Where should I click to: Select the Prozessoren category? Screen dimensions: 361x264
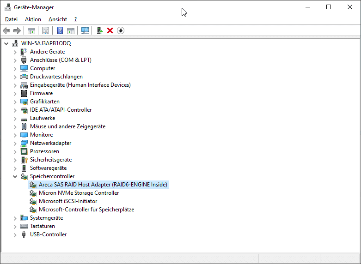pos(44,151)
